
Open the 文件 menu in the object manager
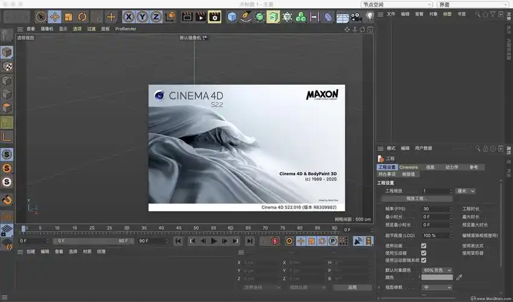[x=391, y=14]
